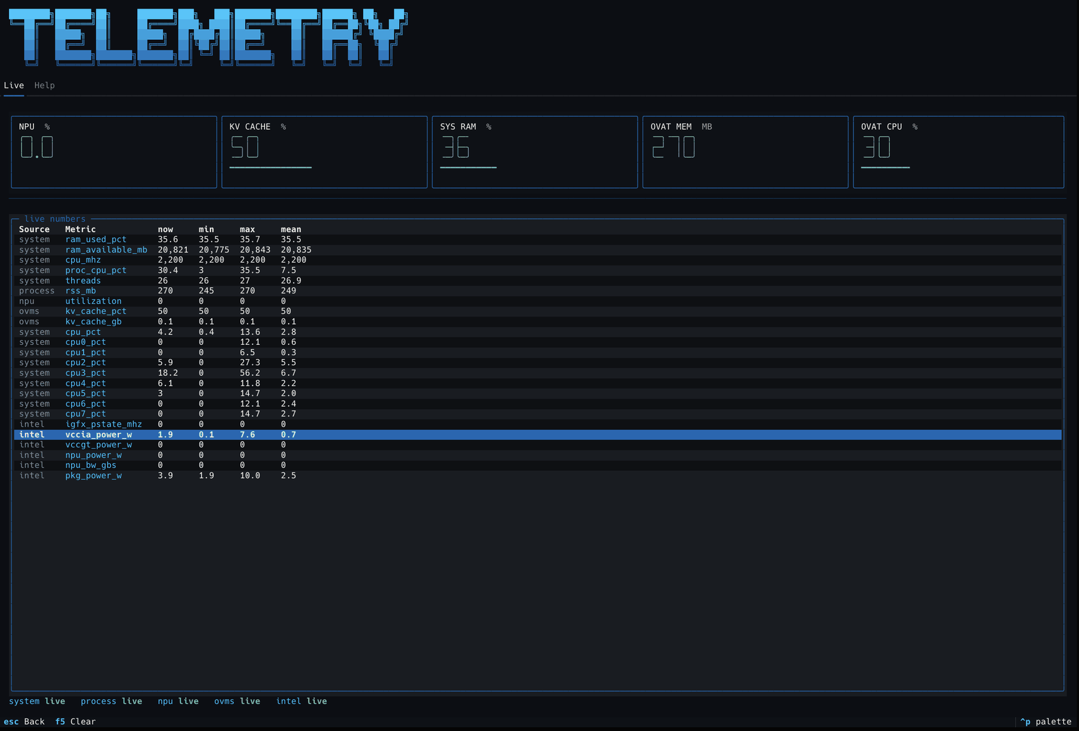The width and height of the screenshot is (1079, 731).
Task: Click the system live status indicator
Action: 37,701
